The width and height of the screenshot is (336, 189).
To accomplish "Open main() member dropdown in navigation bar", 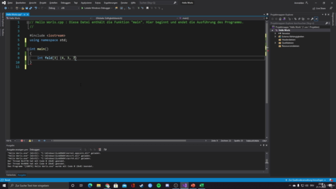I will coord(222,18).
